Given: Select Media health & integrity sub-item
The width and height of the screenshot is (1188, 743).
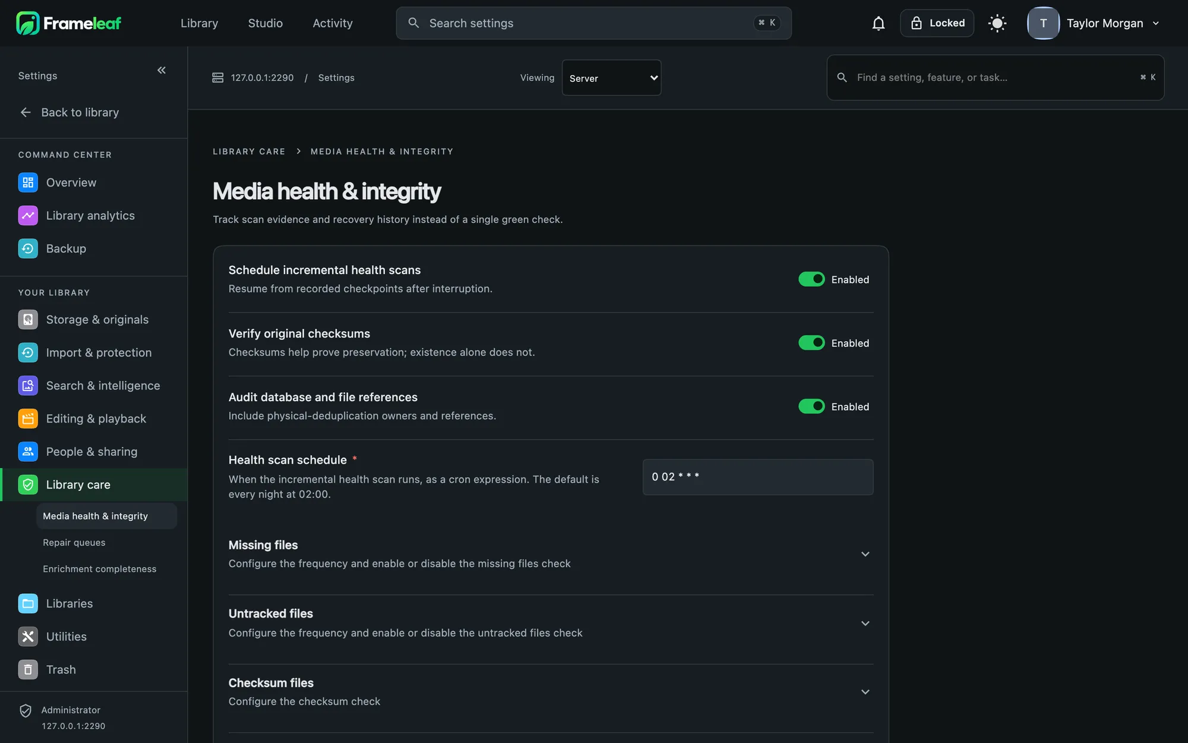Looking at the screenshot, I should [x=107, y=516].
